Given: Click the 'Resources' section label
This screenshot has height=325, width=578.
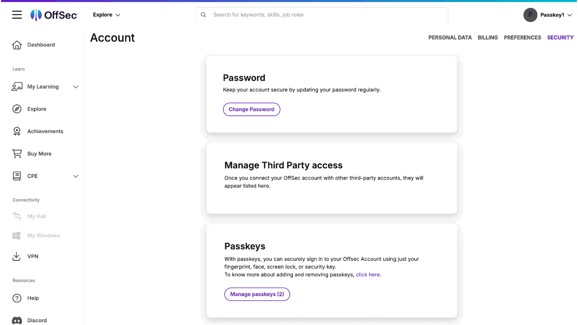Looking at the screenshot, I should (x=24, y=281).
